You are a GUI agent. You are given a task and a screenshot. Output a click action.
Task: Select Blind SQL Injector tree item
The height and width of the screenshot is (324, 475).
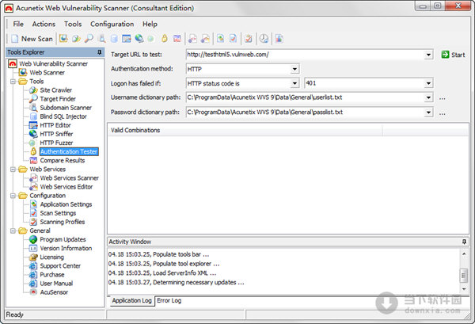pos(63,116)
